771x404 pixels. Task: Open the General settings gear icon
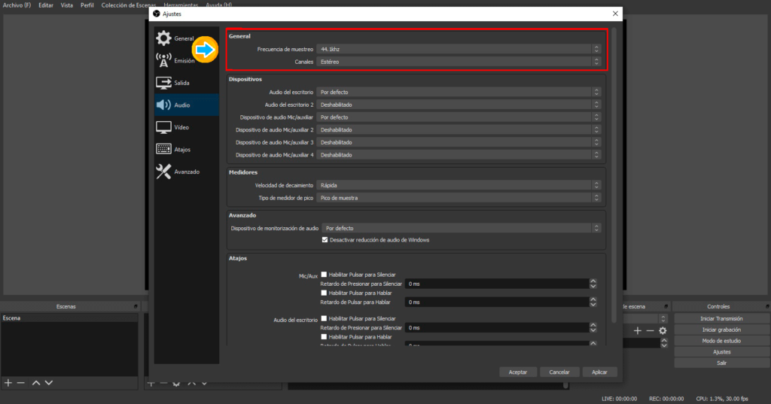pos(163,38)
